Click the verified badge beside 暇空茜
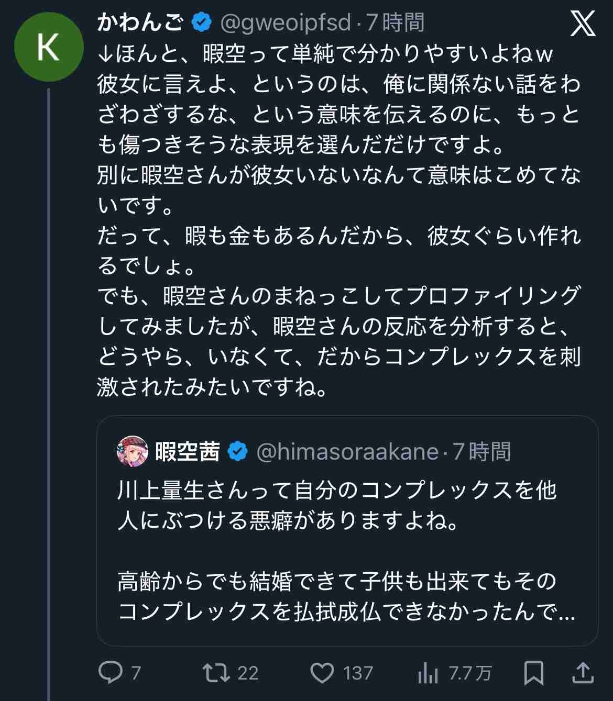The width and height of the screenshot is (613, 701). pos(238,451)
